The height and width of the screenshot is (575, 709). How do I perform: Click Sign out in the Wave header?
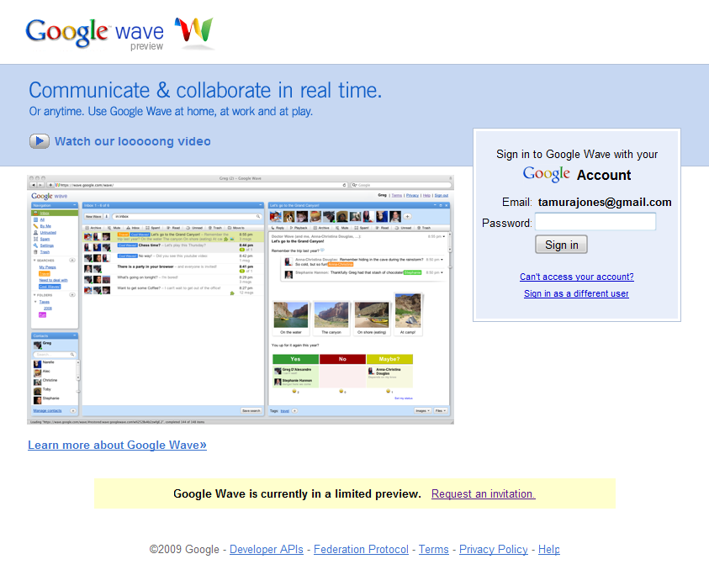click(x=442, y=195)
